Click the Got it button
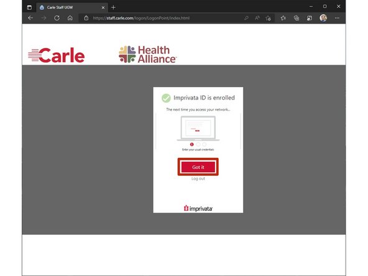The image size is (368, 276). [198, 167]
